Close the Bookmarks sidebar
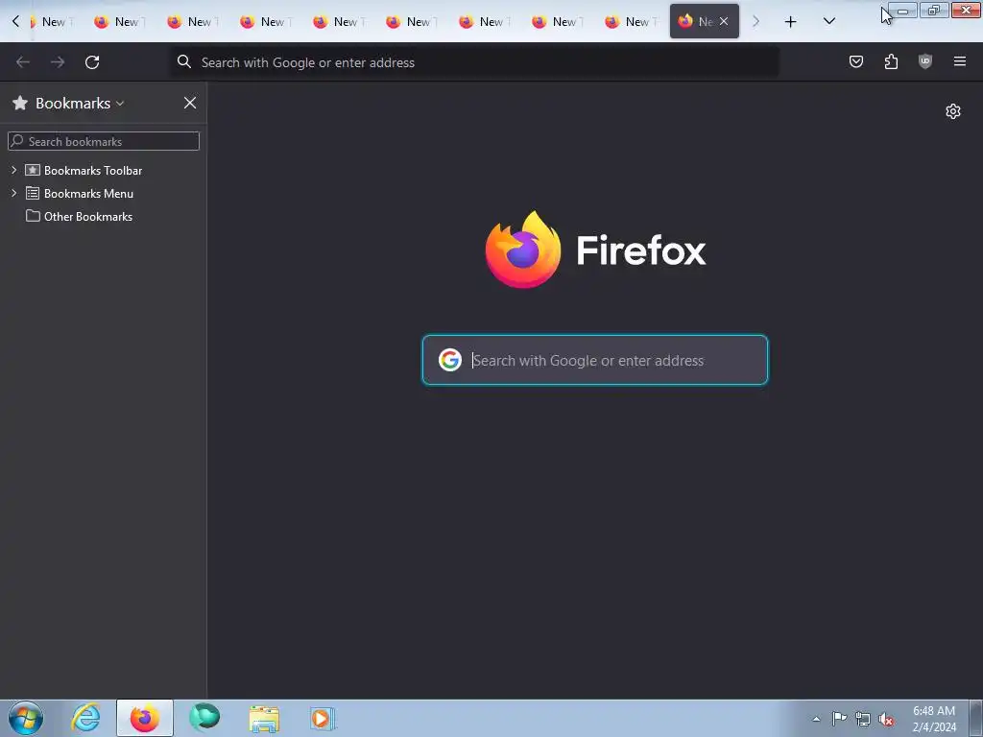This screenshot has height=737, width=983. click(x=190, y=104)
